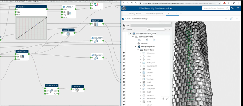Click the Area.3 node measure icon
243x106 pixels.
point(68,34)
